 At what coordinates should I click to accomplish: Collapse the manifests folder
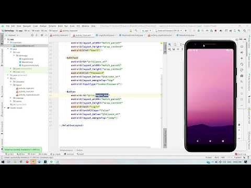8,42
